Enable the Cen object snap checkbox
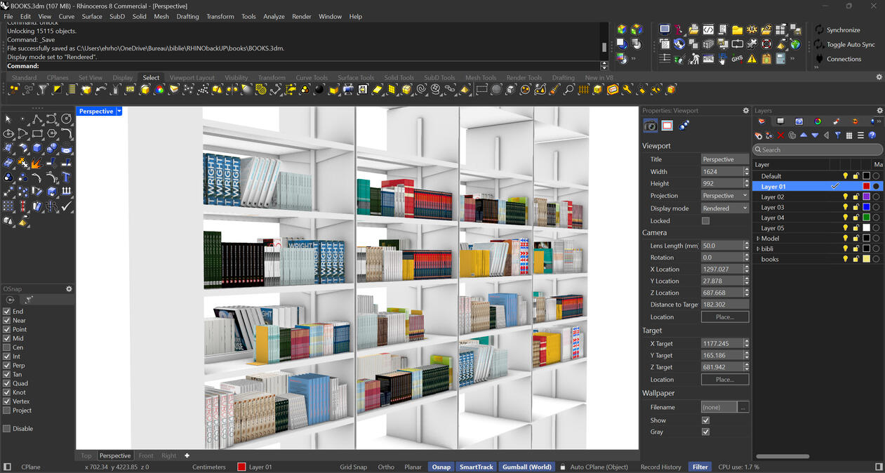The image size is (885, 473). (5, 347)
